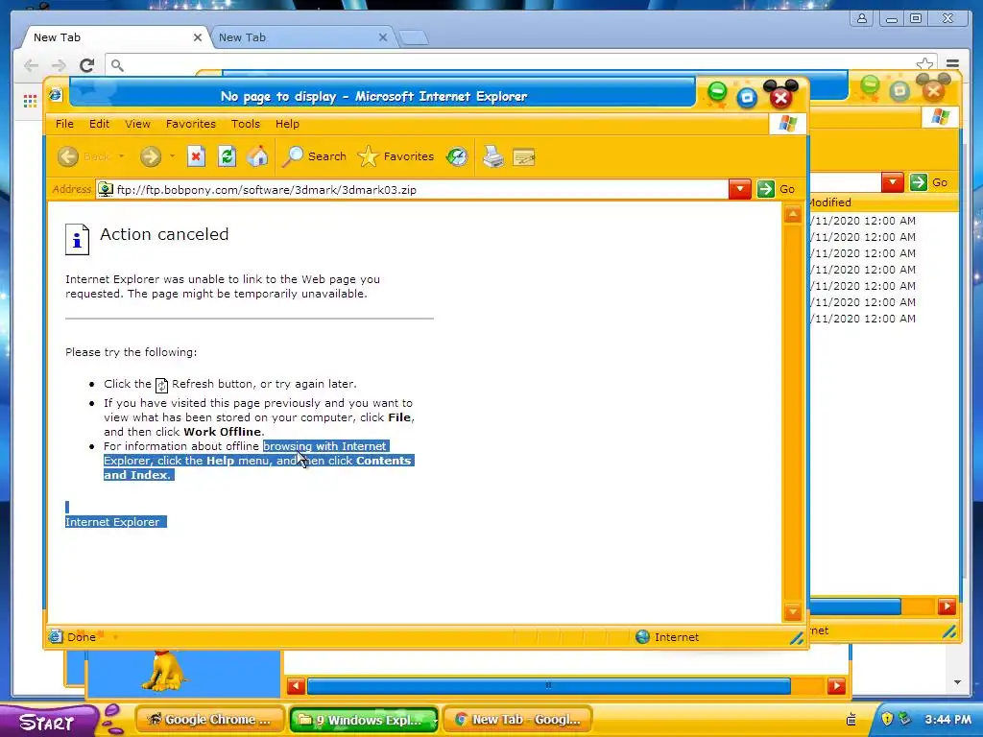
Task: Click the Modified column header in Explorer window
Action: 829,202
